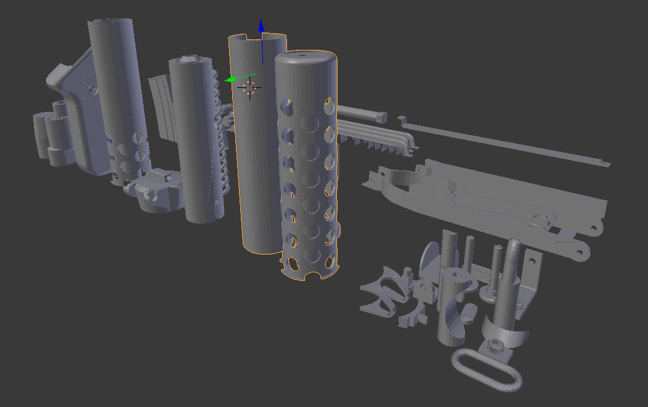Click the blue Z-axis gizmo arrow
The width and height of the screenshot is (648, 407).
261,26
